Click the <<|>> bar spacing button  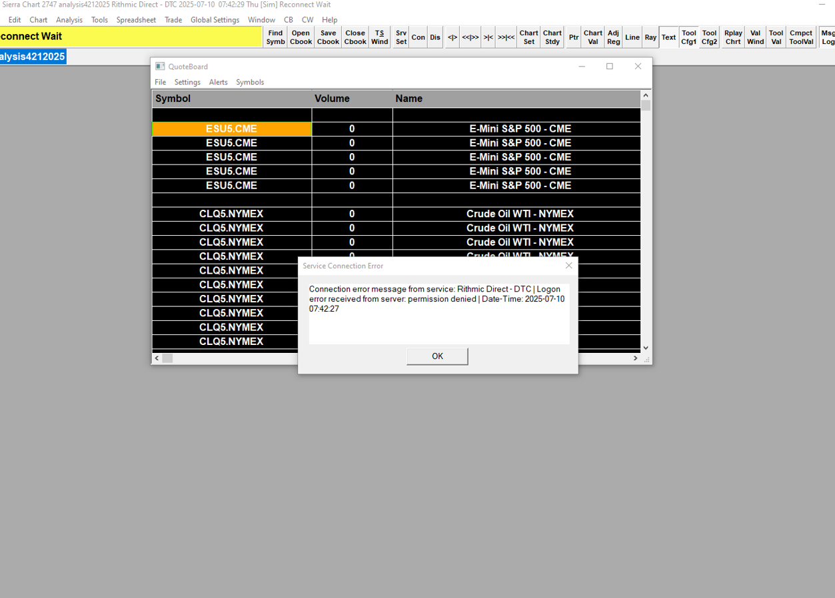pos(470,37)
